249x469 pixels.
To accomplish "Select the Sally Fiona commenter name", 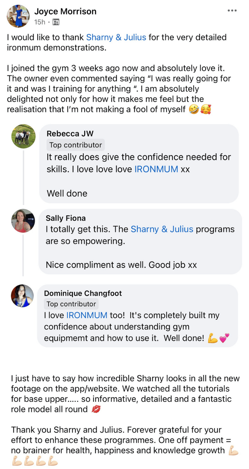I will (66, 218).
